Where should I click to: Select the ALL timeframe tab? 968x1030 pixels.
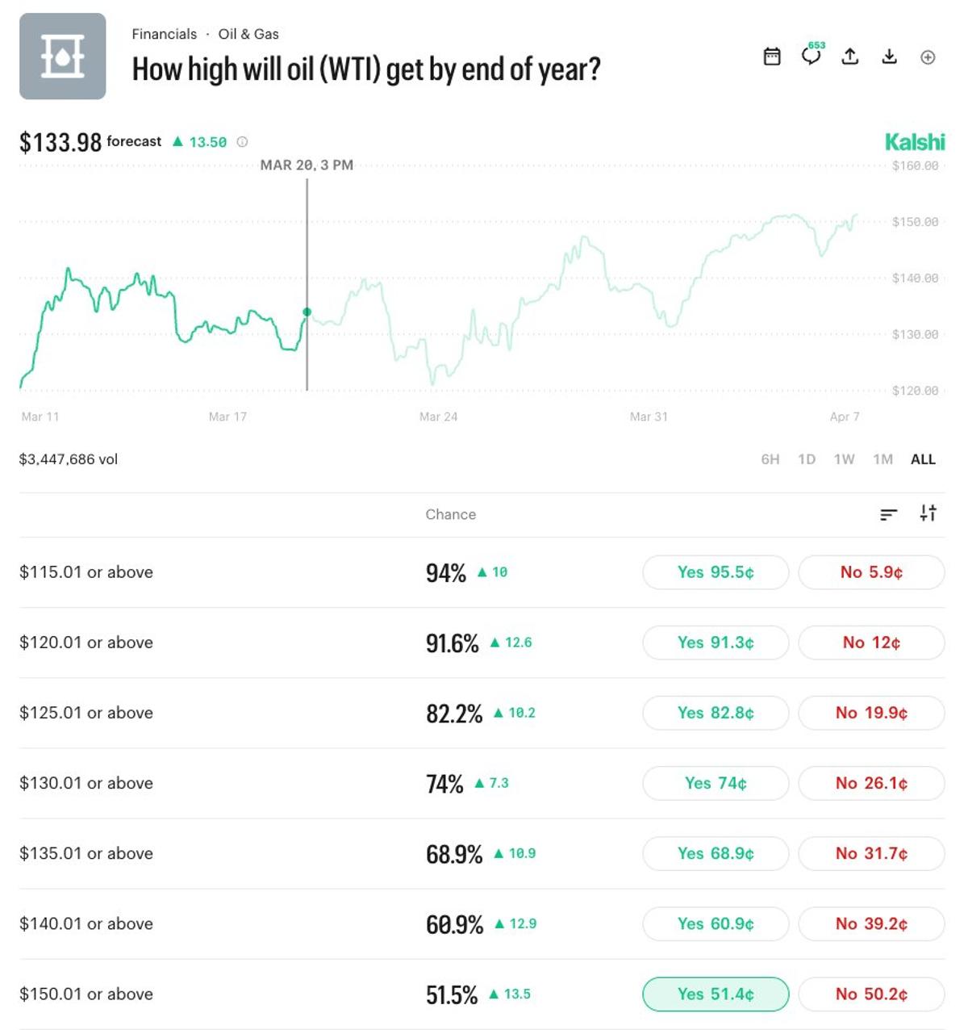[923, 458]
